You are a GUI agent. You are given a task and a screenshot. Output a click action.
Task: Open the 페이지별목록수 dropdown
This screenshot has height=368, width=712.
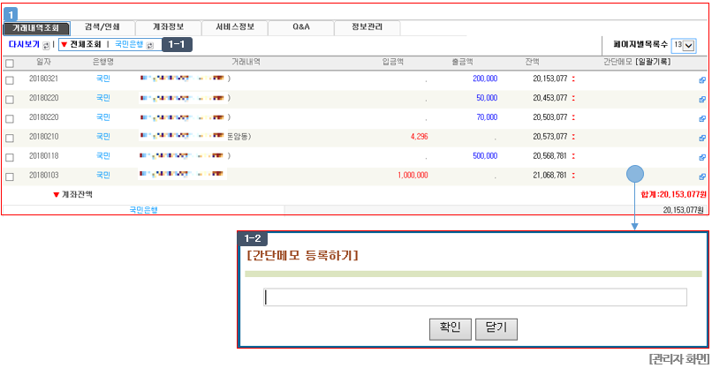point(684,45)
